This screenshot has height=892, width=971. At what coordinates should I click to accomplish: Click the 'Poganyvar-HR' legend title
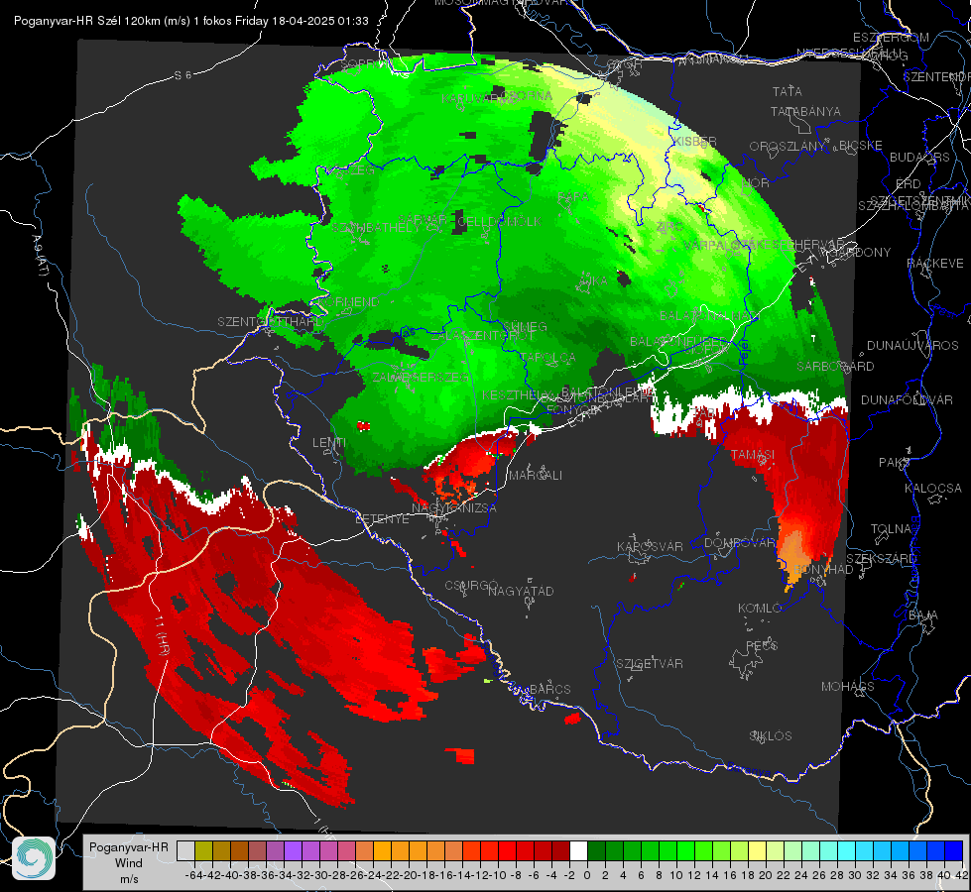(128, 847)
